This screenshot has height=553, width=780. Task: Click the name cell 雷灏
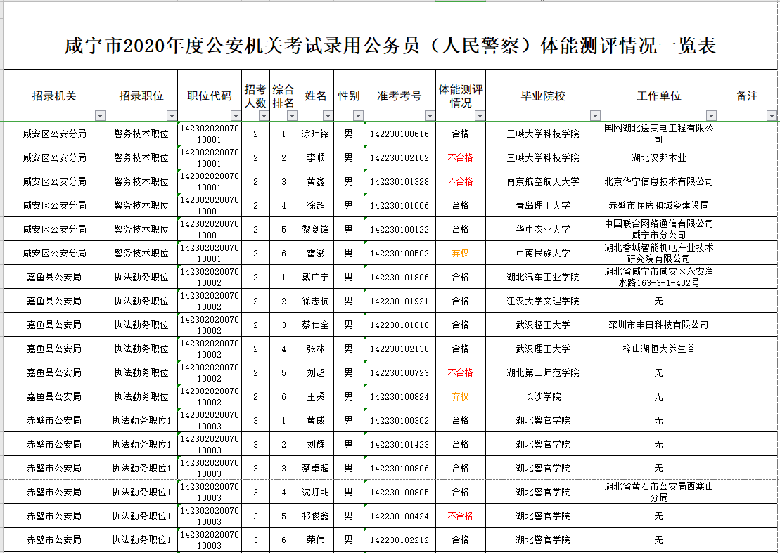coord(316,253)
